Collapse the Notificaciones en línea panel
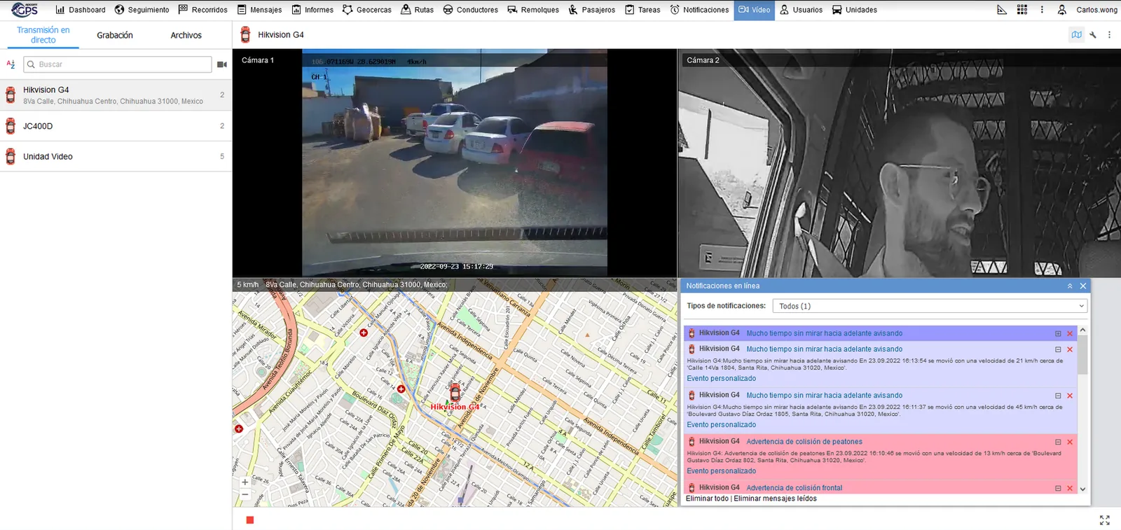 (x=1070, y=286)
